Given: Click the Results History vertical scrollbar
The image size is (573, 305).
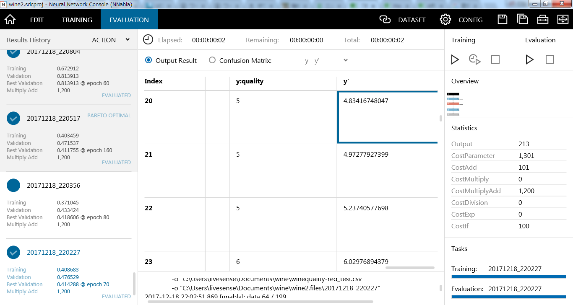Looking at the screenshot, I should 135,284.
